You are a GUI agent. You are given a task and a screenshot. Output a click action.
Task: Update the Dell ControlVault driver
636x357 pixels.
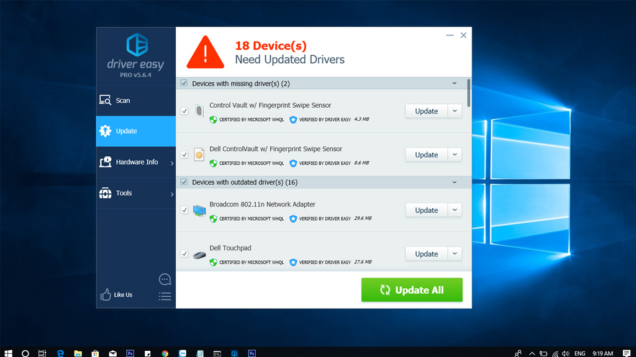(426, 154)
